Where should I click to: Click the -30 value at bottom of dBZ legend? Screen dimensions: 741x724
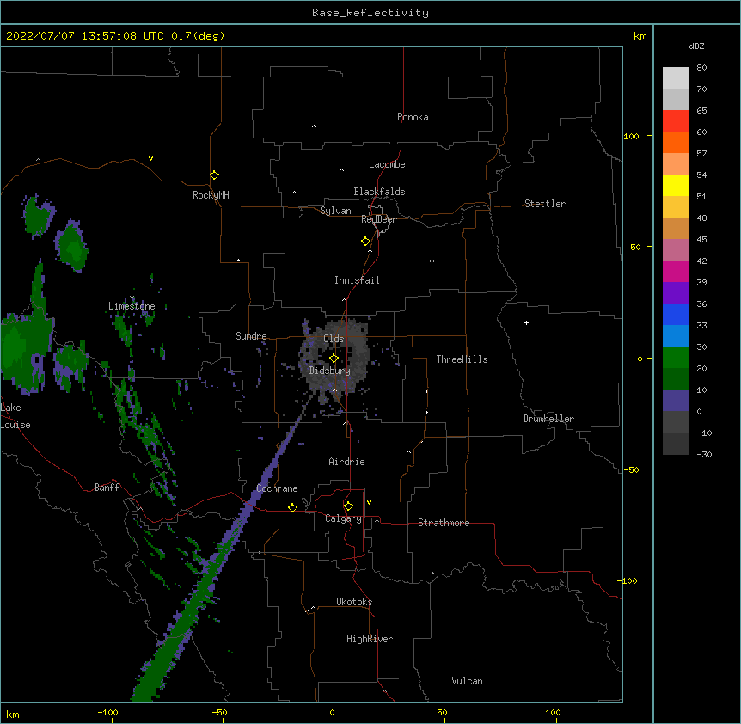[x=704, y=455]
